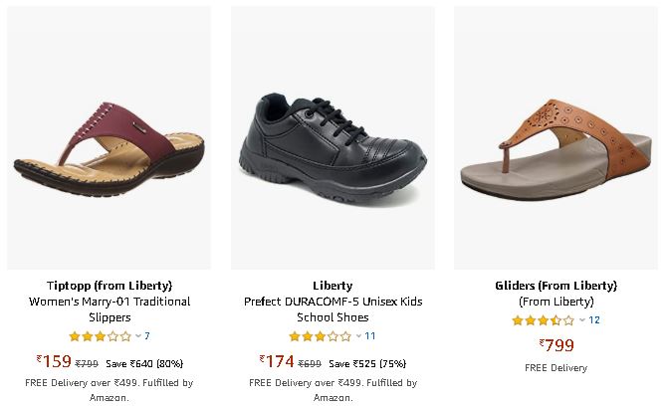
Task: Open Prefect DURACOMF-5 Unisex Kids School Shoes title
Action: [x=333, y=309]
